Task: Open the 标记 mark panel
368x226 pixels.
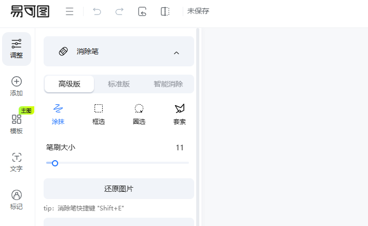Action: [x=17, y=200]
